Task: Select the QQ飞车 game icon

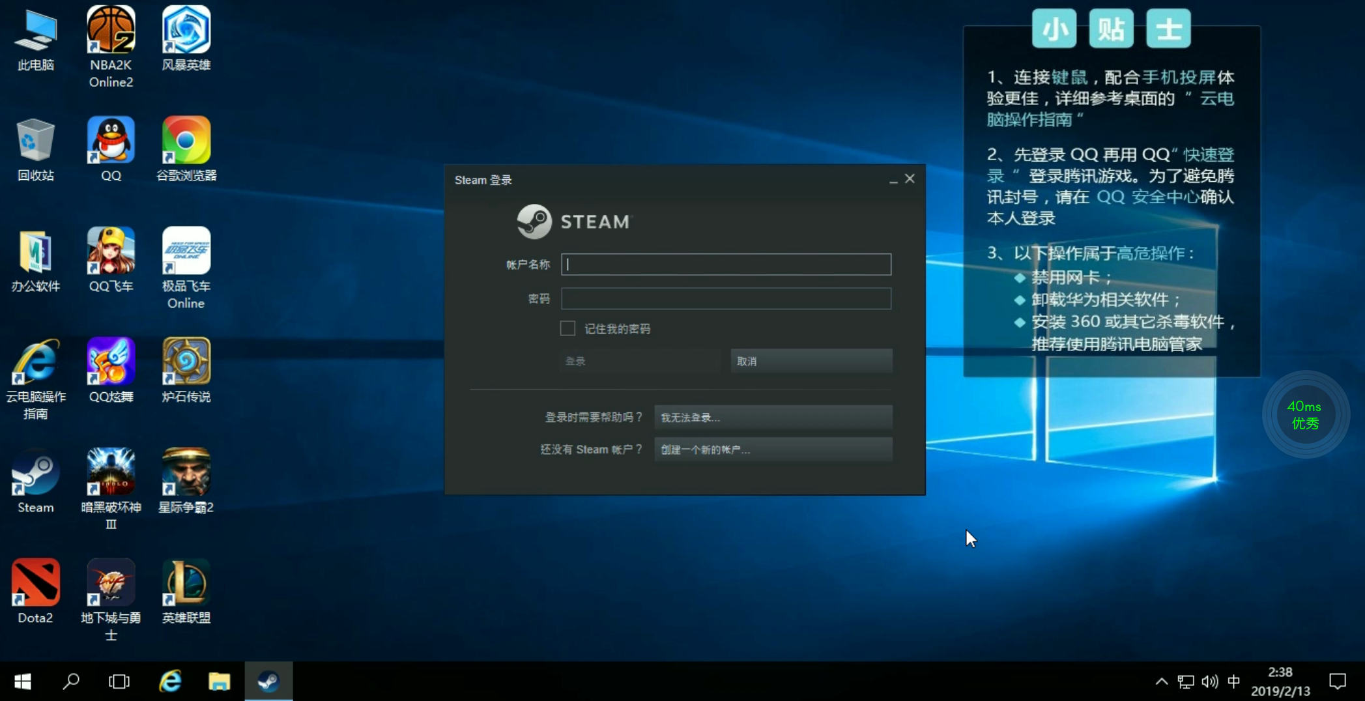Action: [111, 260]
